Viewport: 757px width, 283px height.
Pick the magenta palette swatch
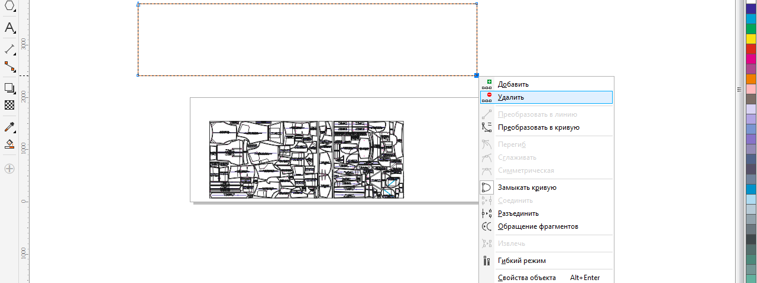[750, 59]
